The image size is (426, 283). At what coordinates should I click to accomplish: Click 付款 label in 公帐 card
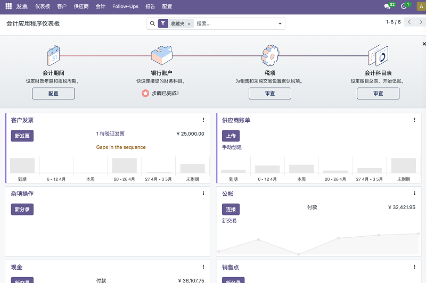coord(312,207)
